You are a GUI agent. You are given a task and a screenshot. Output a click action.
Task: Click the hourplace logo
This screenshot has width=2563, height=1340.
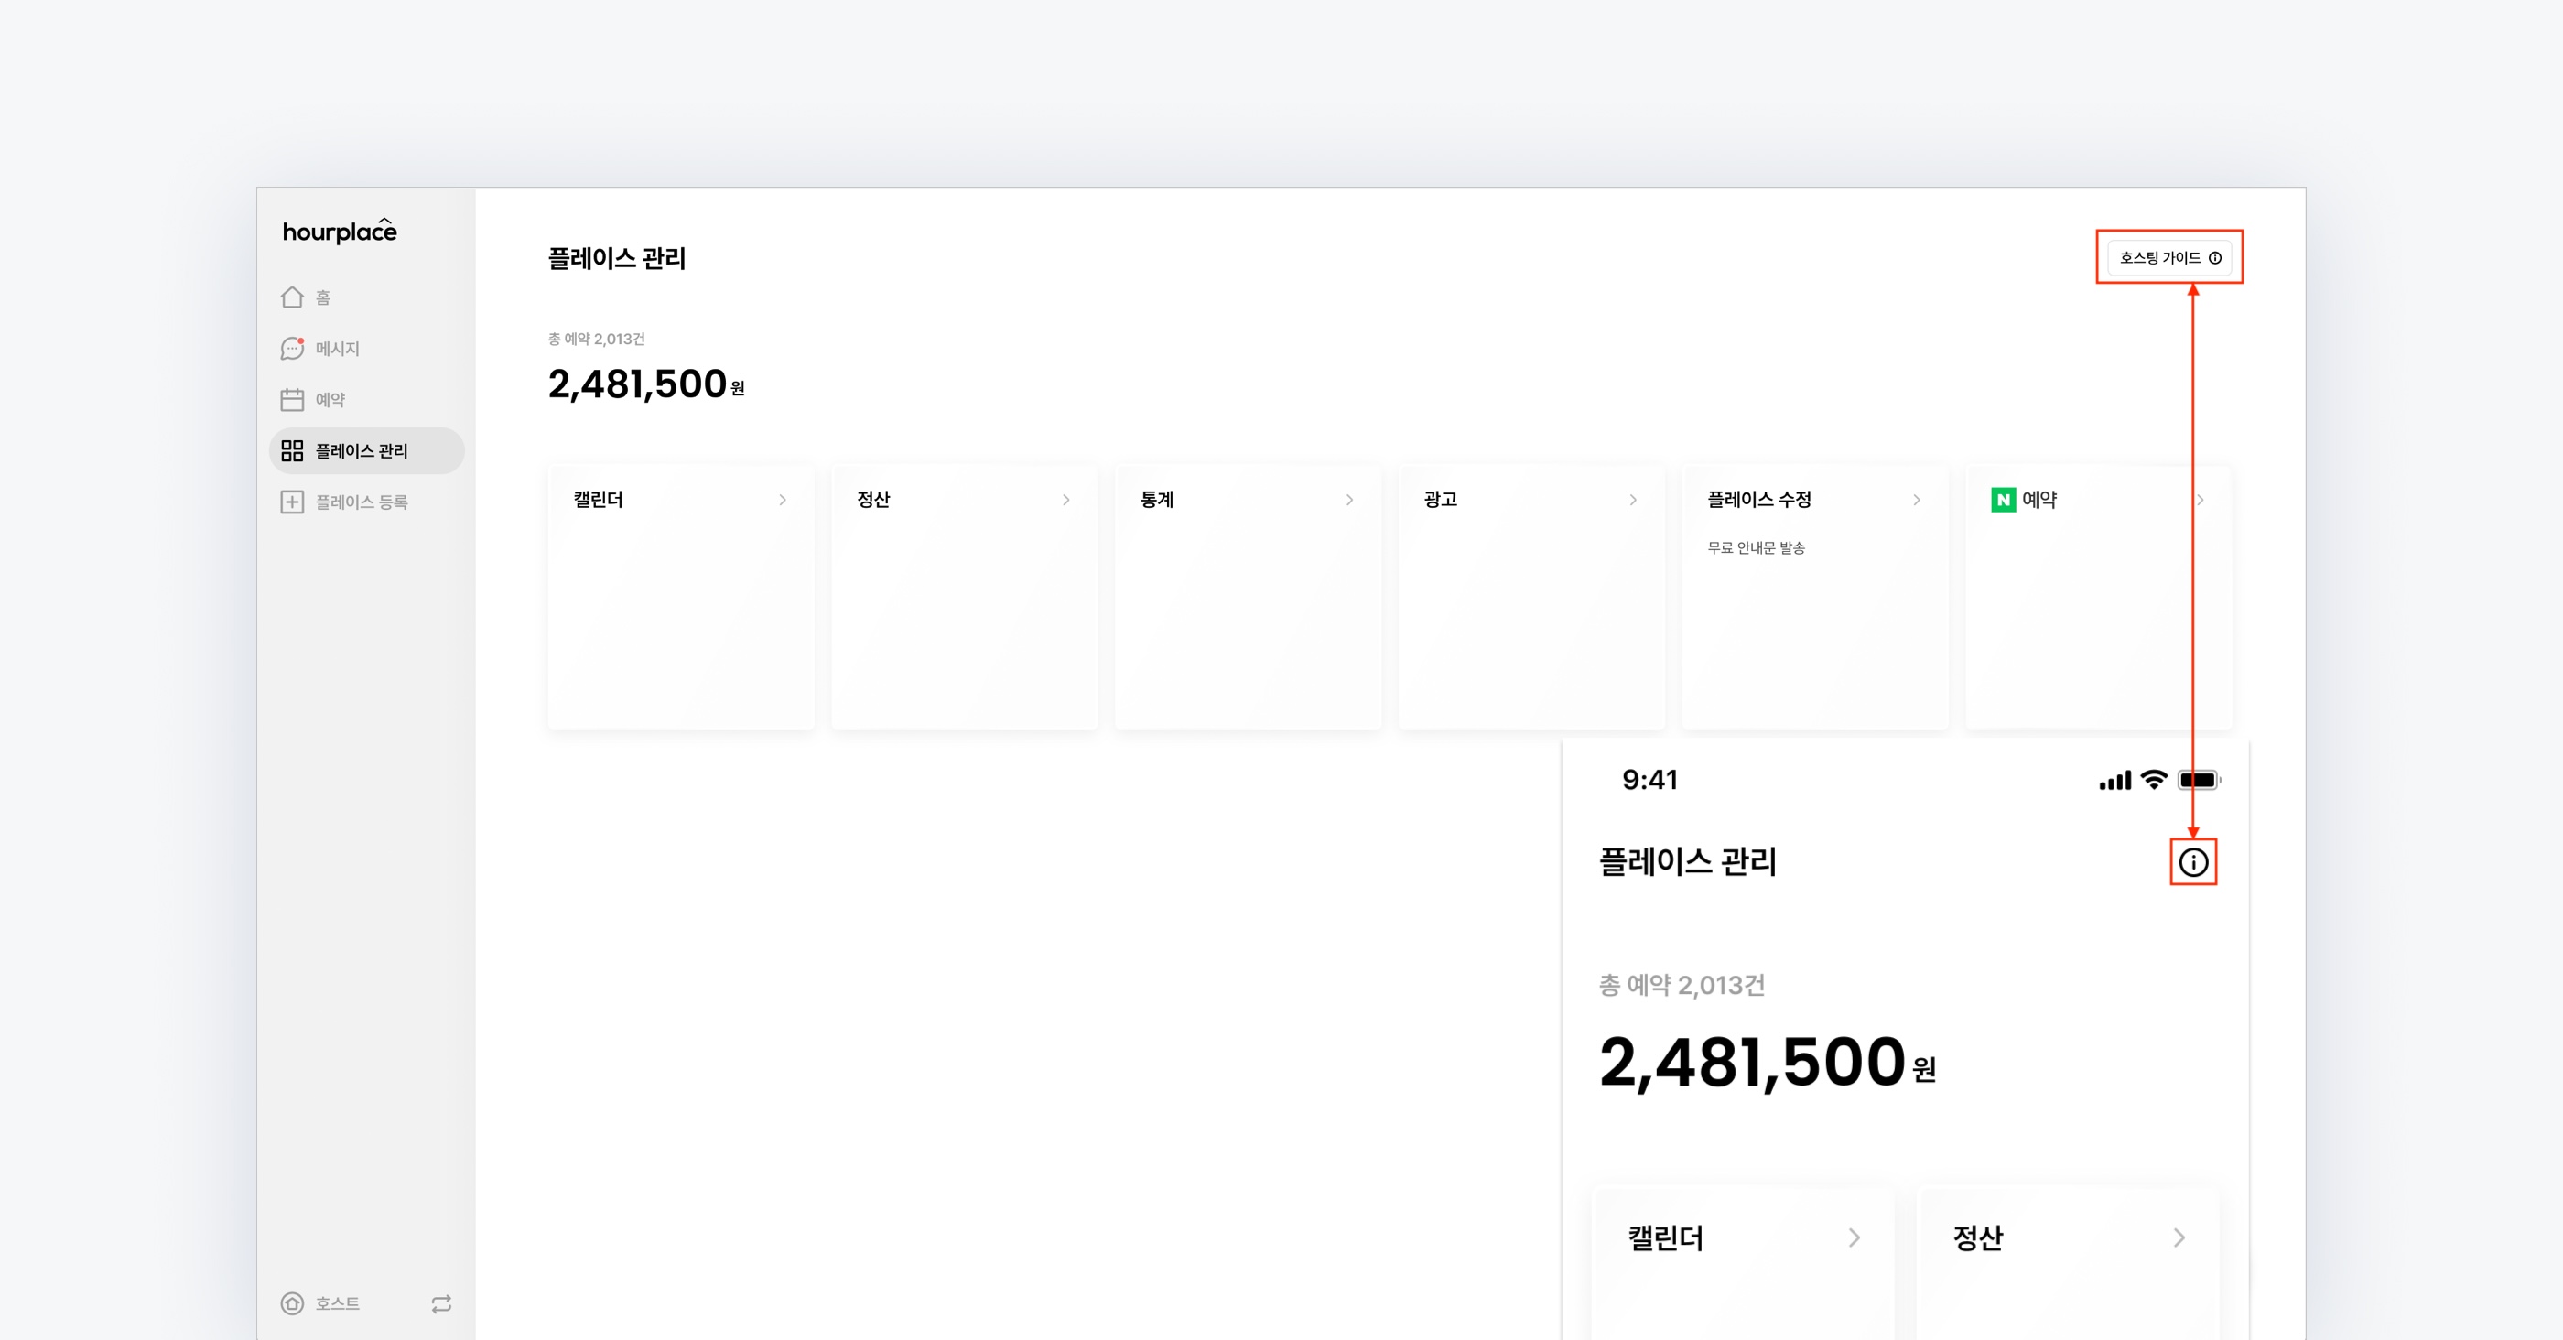tap(340, 231)
